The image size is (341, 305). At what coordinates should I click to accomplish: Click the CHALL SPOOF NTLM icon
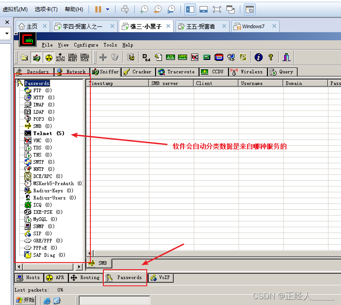point(85,57)
